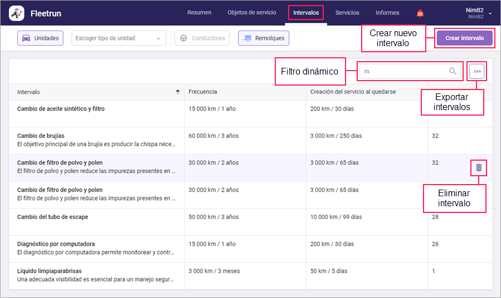Screen dimensions: 501x298
Task: Click the 50 km / 5 días value
Action: [328, 271]
